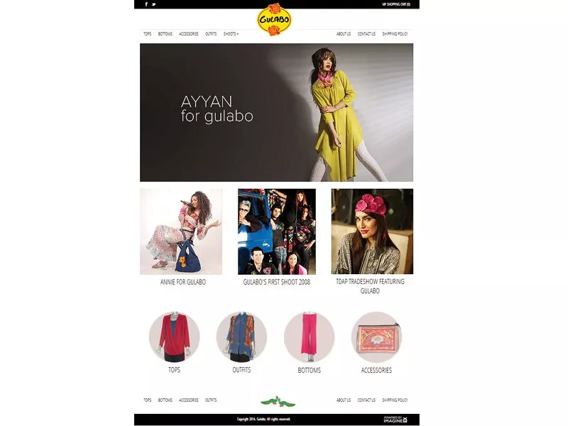Viewport: 568px width, 426px height.
Task: Open Gulabo's First Shoot 2008 photo
Action: click(277, 231)
